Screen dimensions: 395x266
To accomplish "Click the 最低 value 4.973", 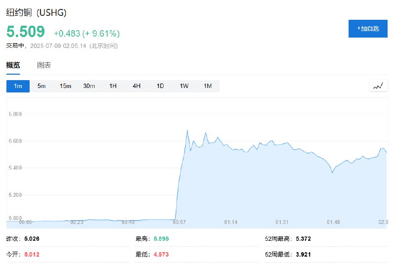I will (x=161, y=255).
